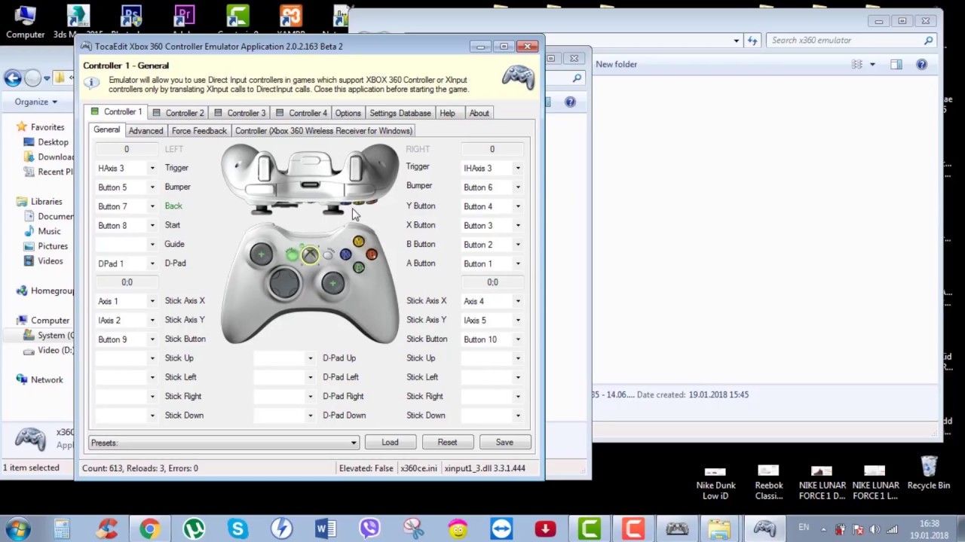965x542 pixels.
Task: Switch to the active x360ce gamepad taskbar icon
Action: [x=764, y=529]
